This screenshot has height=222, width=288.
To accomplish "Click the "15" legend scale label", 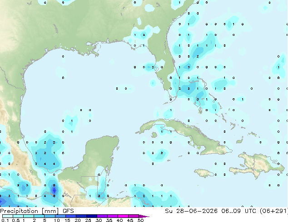I will coord(67,220).
